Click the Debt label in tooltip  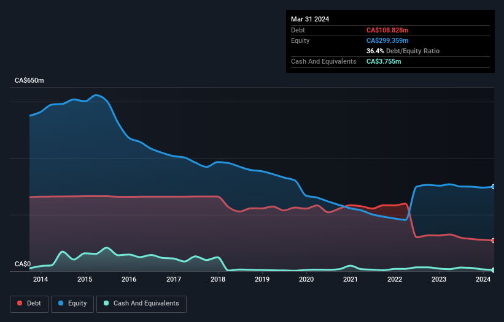pyautogui.click(x=298, y=30)
